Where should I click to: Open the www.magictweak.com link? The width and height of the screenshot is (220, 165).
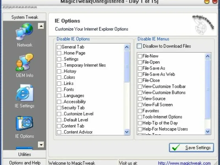184,163
